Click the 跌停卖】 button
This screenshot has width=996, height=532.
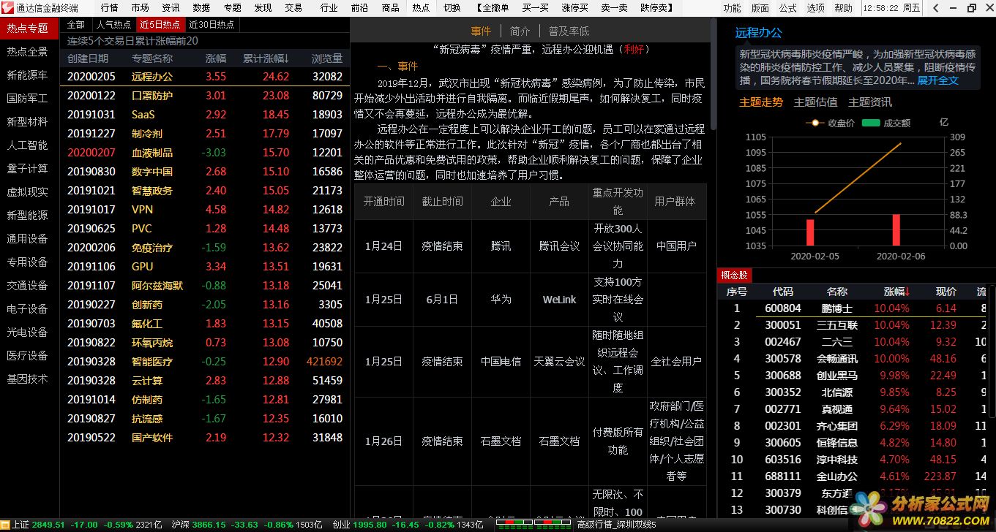click(656, 8)
